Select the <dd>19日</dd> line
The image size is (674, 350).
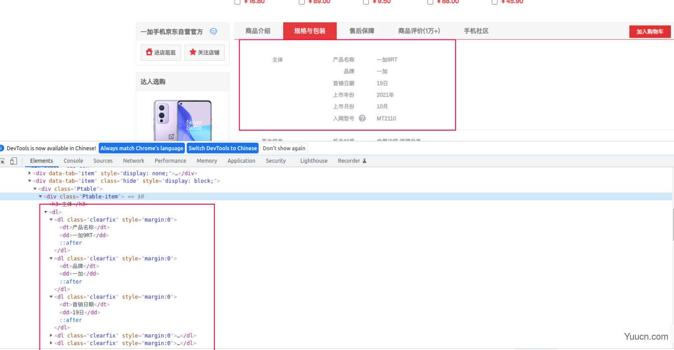tap(80, 312)
